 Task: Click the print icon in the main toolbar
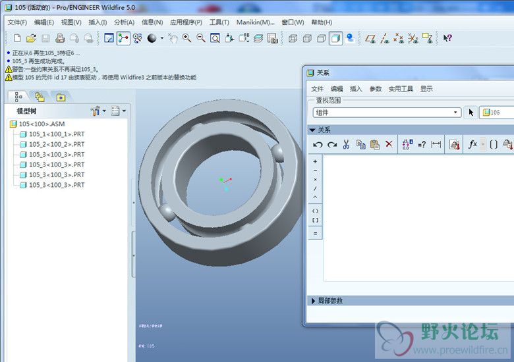[60, 38]
